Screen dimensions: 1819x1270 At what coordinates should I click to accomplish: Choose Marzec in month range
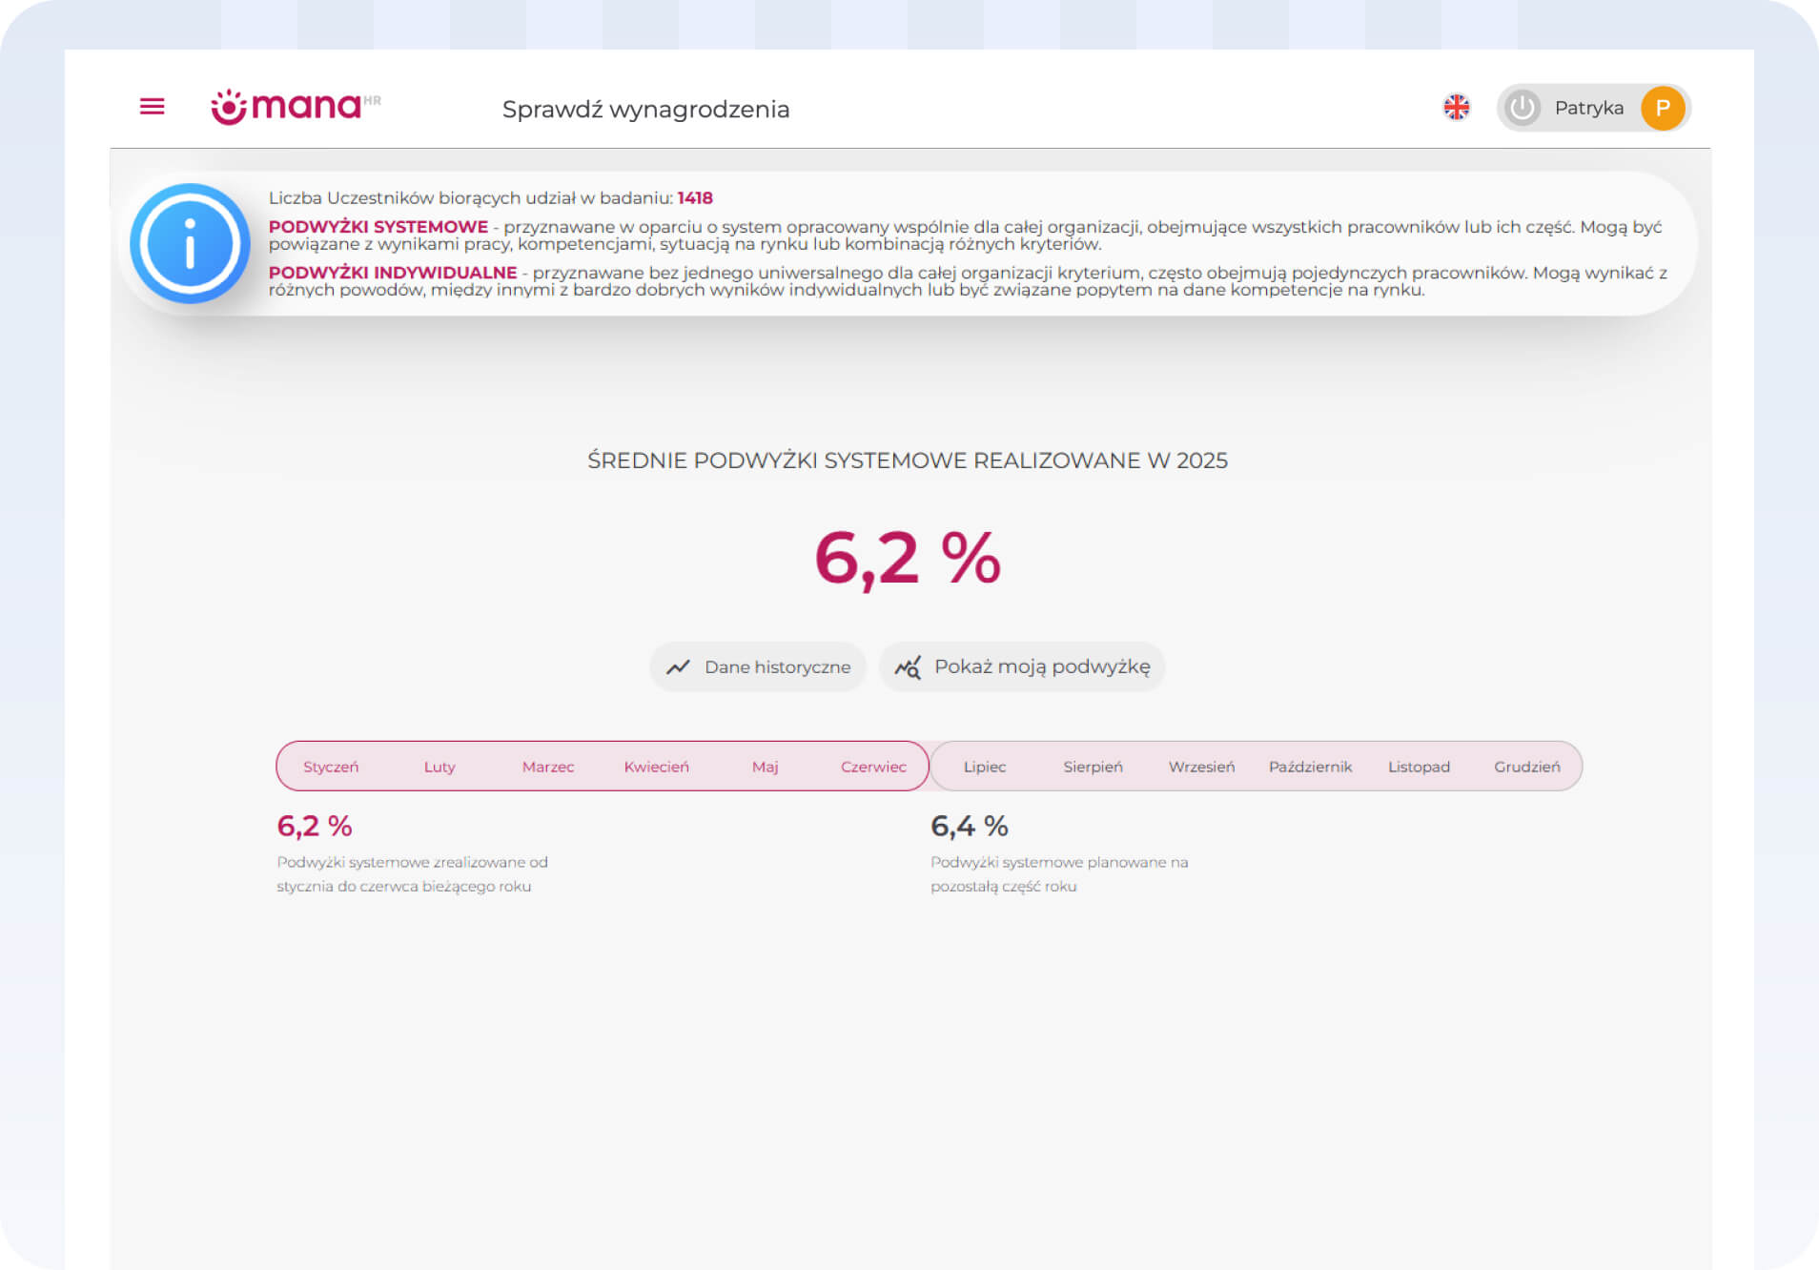point(548,767)
